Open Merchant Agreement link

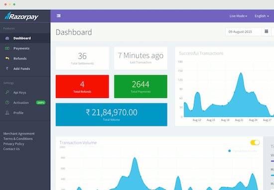[x=19, y=134]
